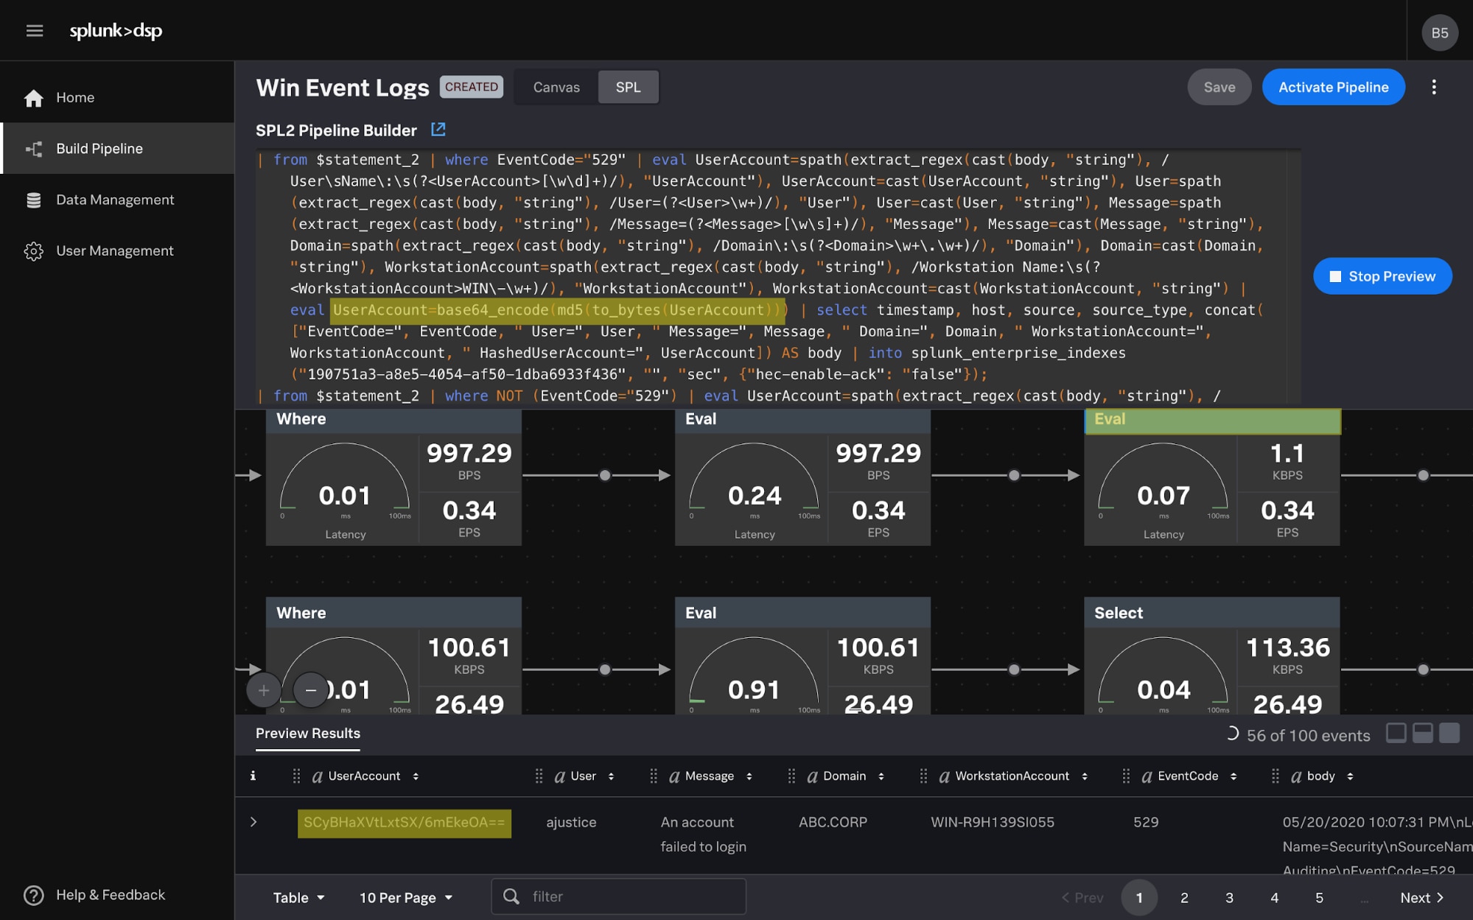Viewport: 1473px width, 920px height.
Task: Click the question mark help icon
Action: 34,895
